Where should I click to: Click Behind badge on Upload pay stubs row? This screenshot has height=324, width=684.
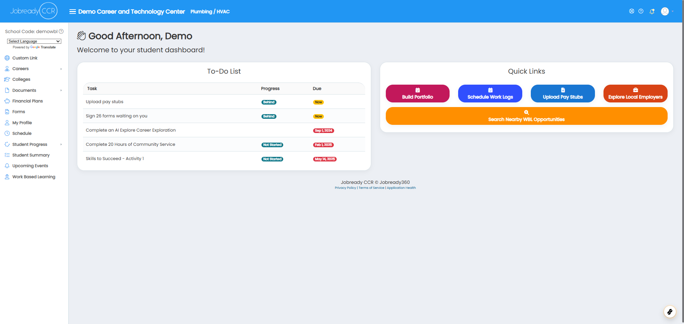click(x=269, y=102)
